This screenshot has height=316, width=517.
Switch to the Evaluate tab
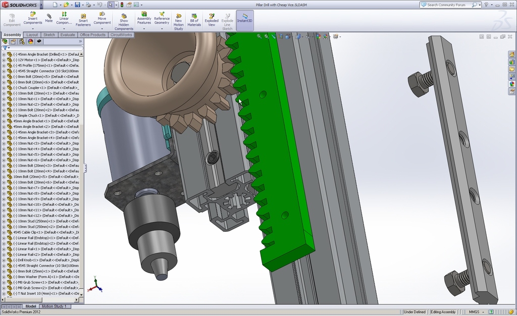click(x=67, y=35)
